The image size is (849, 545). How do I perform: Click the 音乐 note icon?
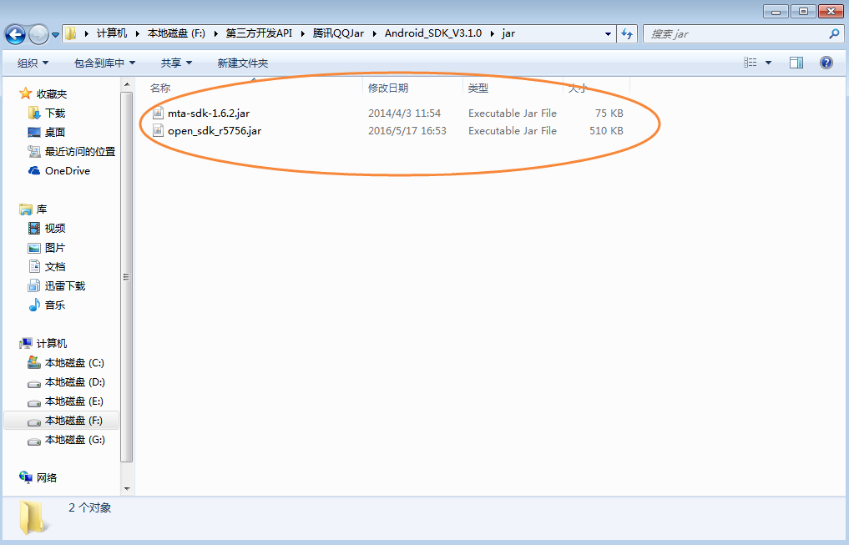[x=34, y=305]
